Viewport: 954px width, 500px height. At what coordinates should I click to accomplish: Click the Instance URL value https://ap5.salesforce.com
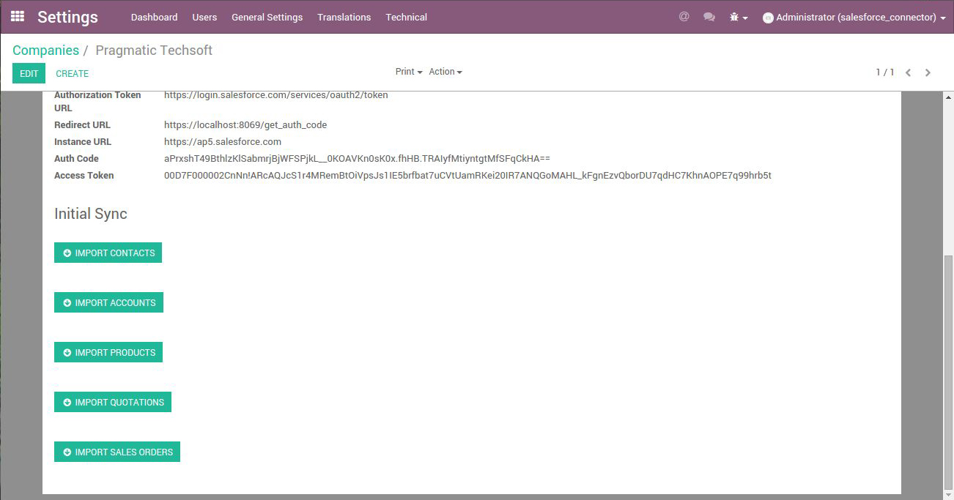[x=223, y=142]
